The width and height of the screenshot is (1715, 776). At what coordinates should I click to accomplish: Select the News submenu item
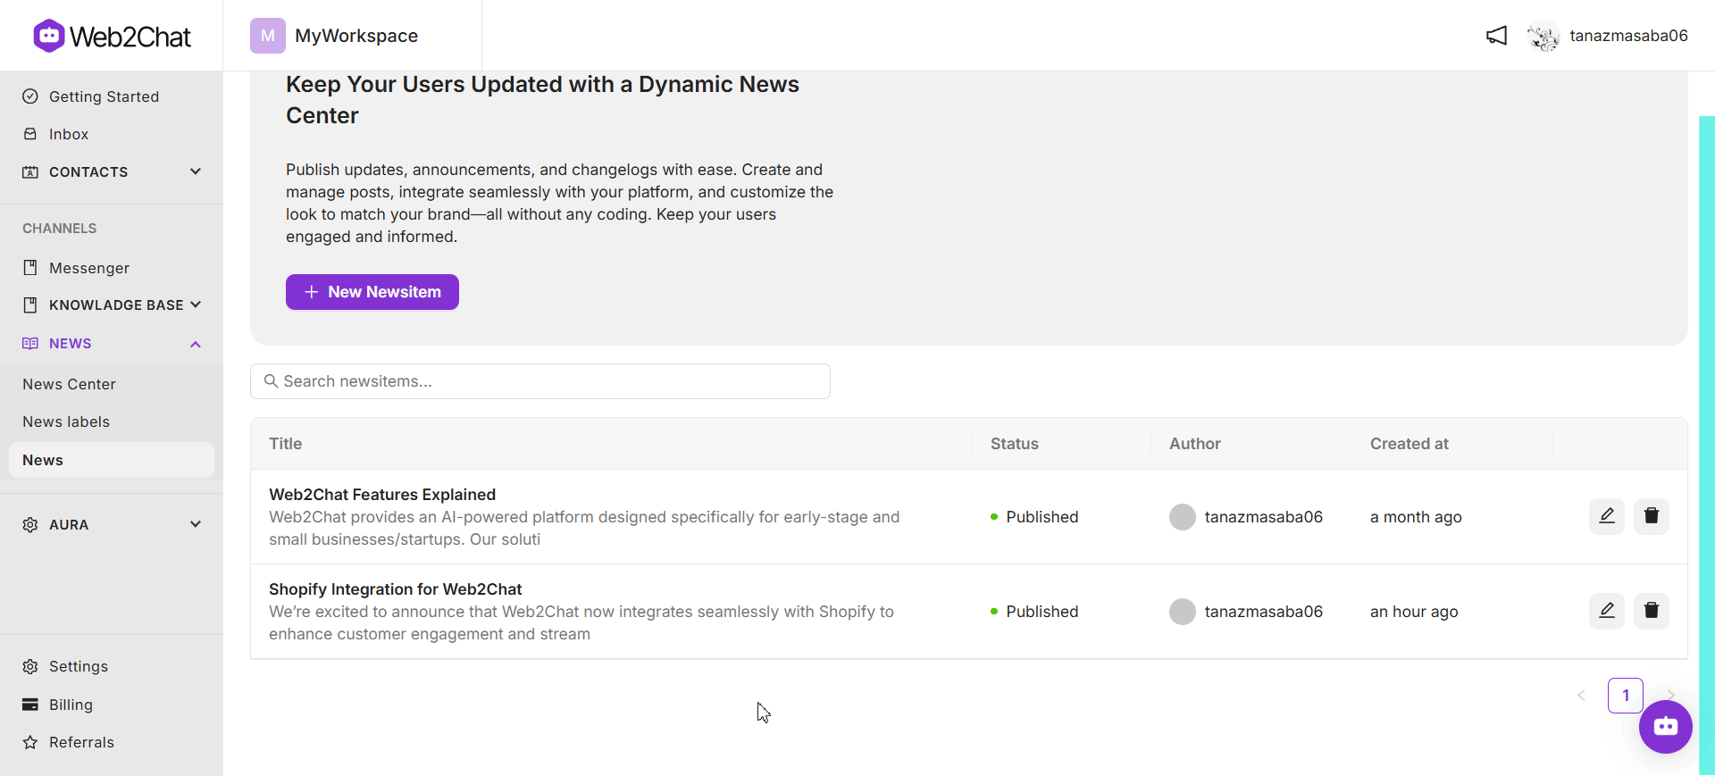[112, 460]
